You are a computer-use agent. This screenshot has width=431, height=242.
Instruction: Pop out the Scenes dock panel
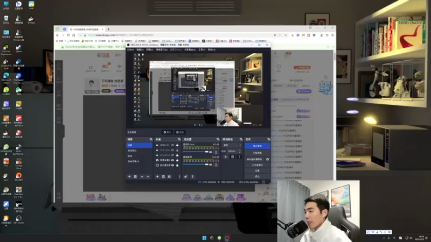151,139
